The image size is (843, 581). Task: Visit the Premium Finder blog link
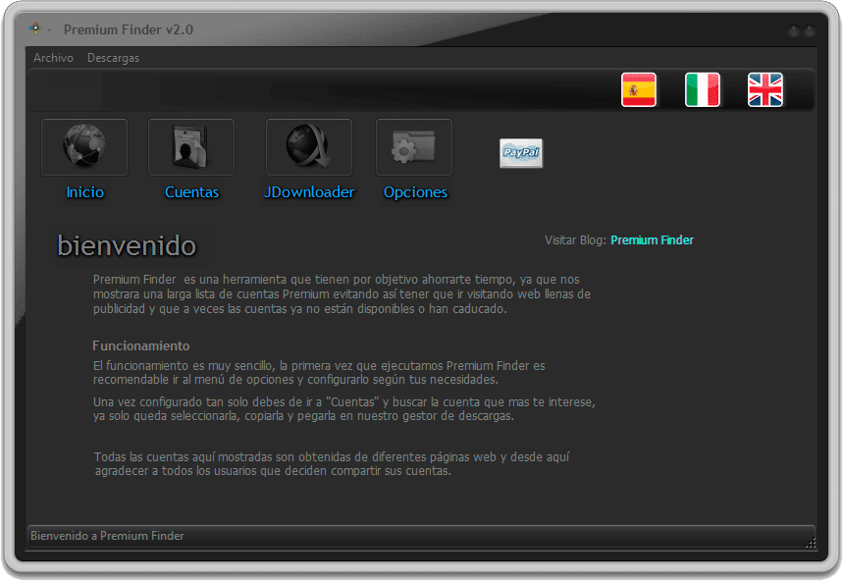[653, 240]
